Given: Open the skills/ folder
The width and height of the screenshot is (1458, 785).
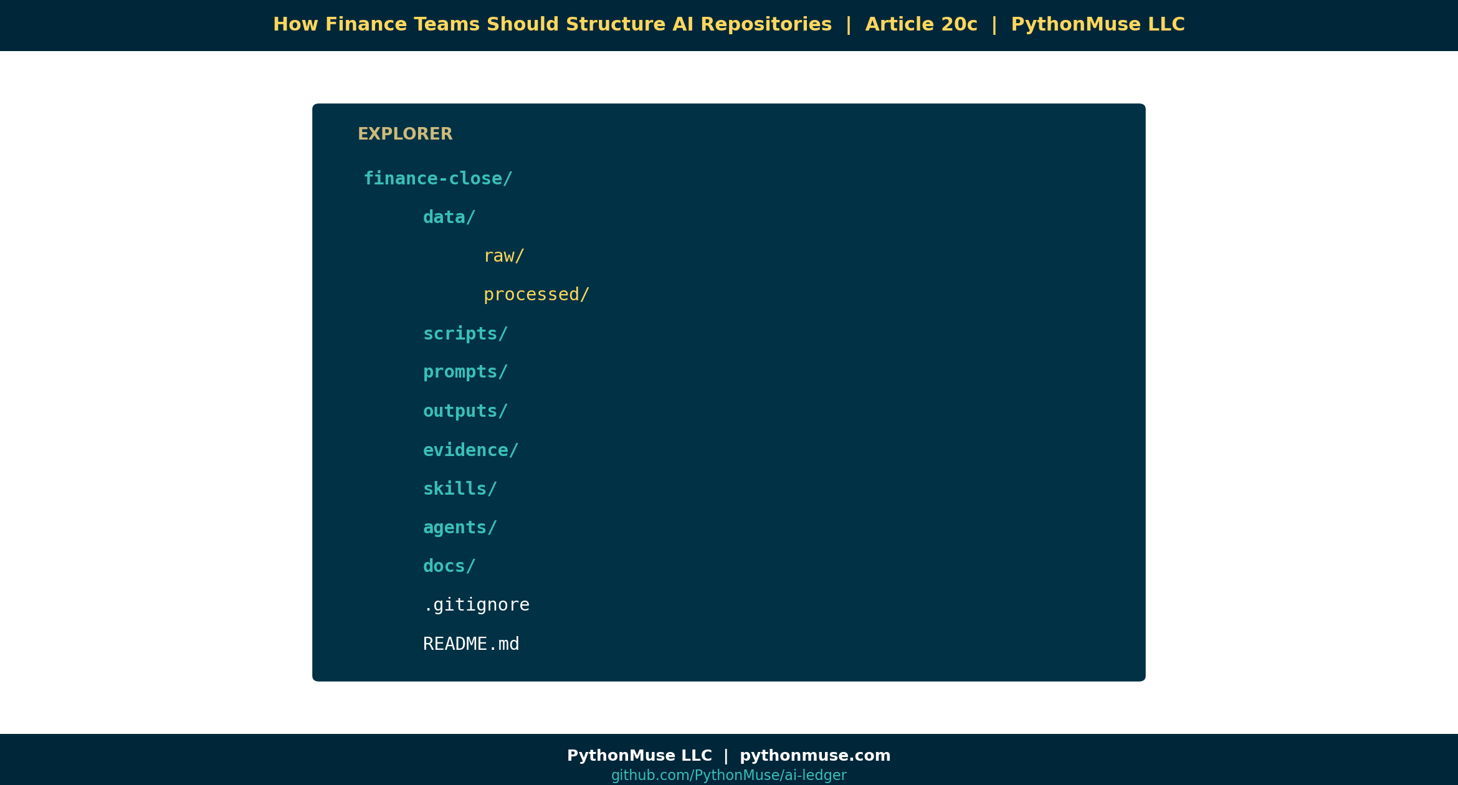Looking at the screenshot, I should pos(460,489).
